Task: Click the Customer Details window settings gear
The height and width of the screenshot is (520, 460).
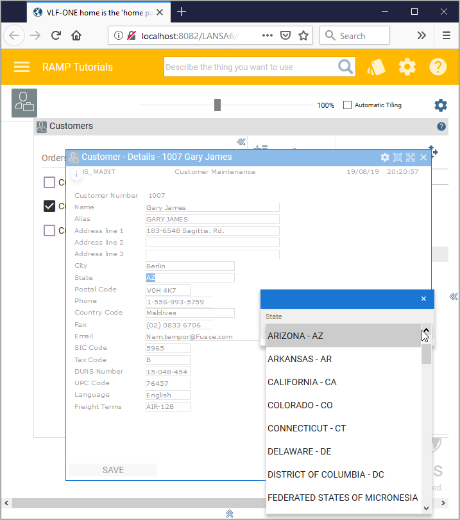Action: 385,157
